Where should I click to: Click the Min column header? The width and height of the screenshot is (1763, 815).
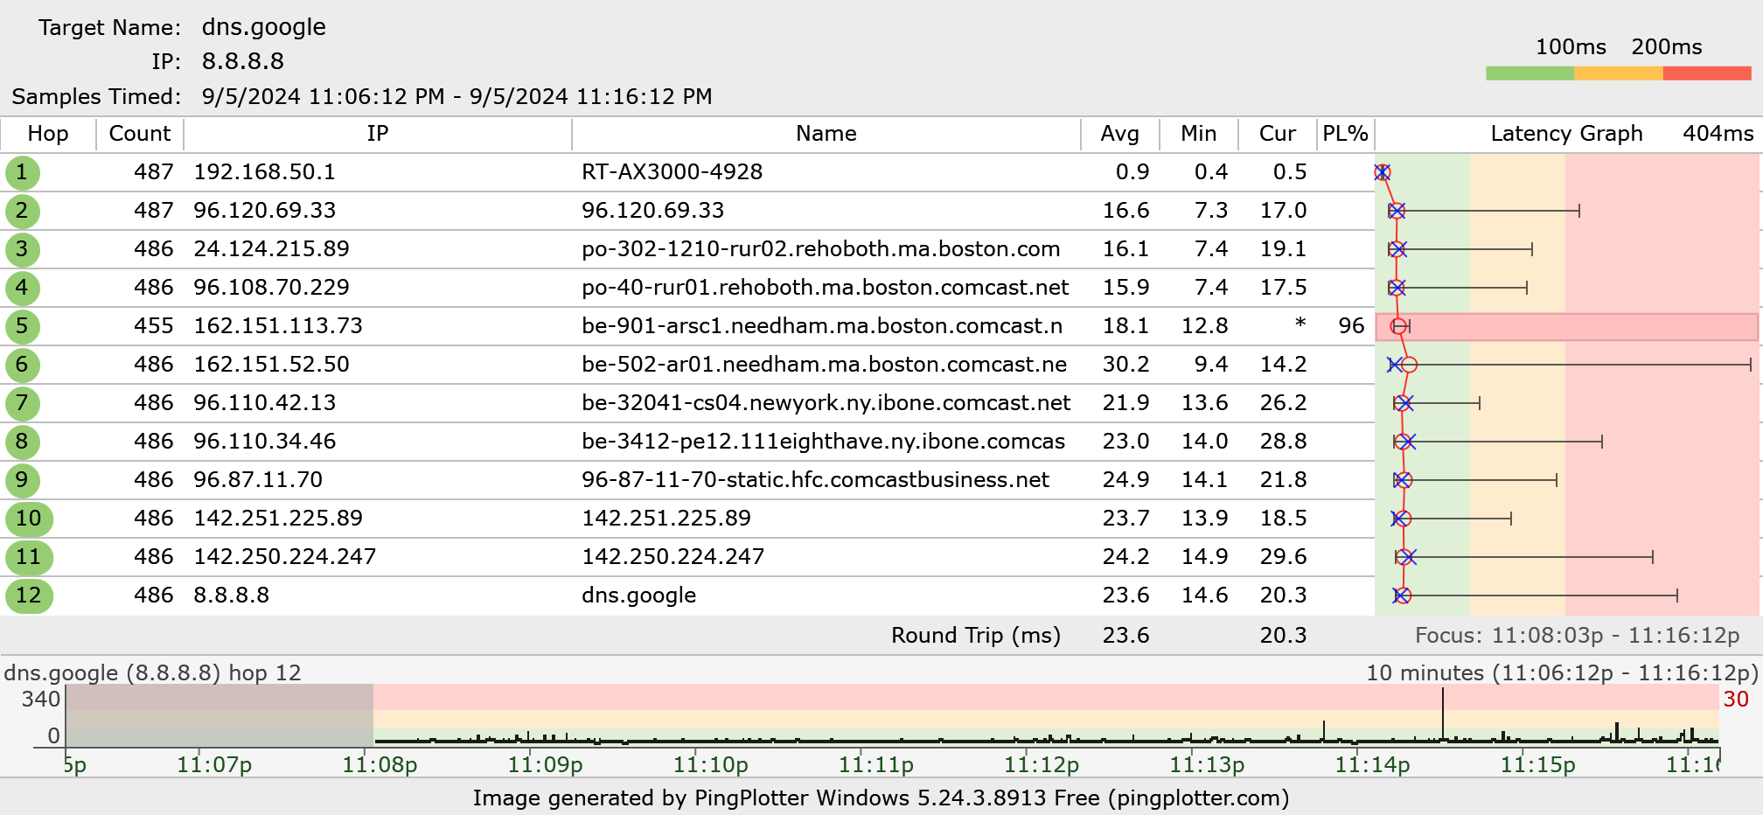coord(1199,134)
